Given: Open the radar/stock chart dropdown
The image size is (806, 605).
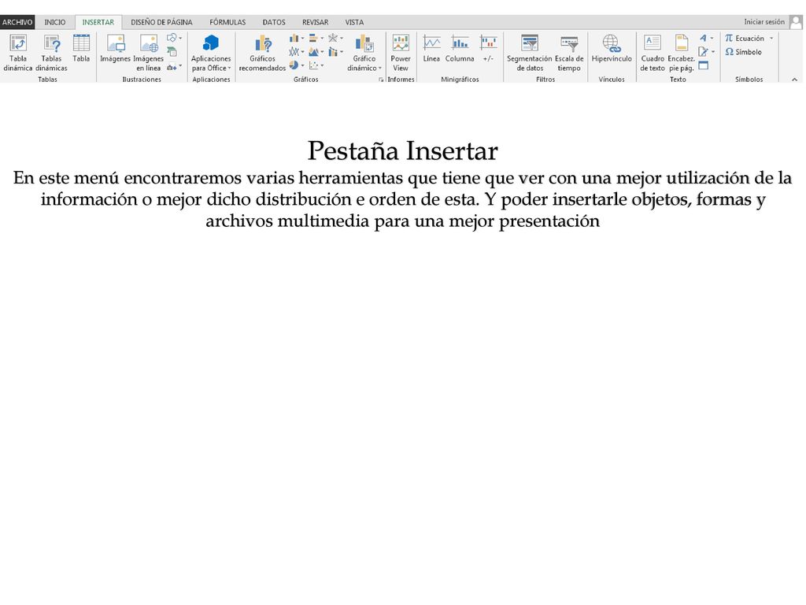Looking at the screenshot, I should click(x=335, y=38).
